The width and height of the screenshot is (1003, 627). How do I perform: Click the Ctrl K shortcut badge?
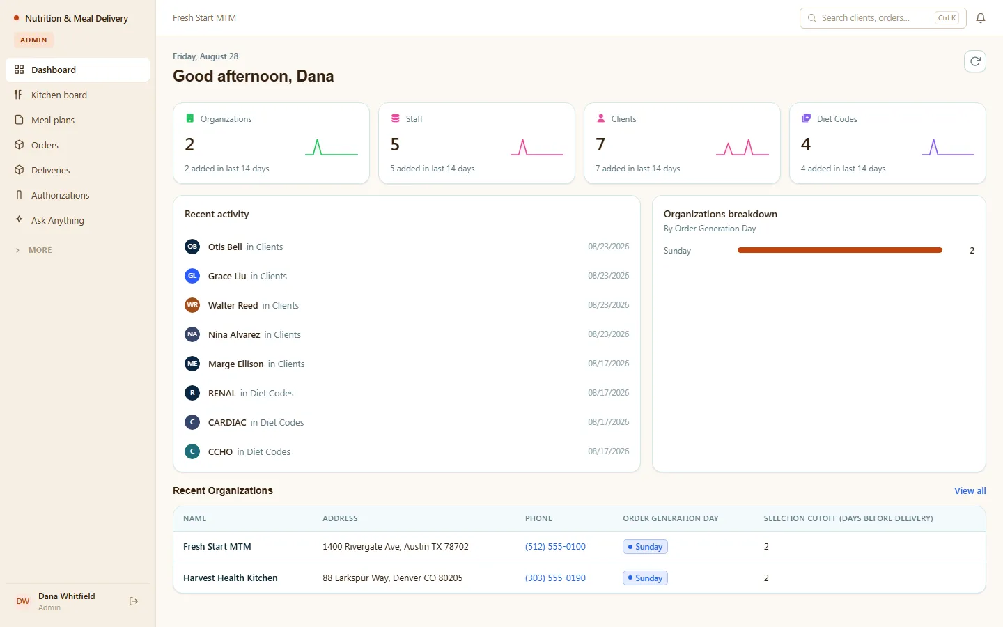pos(947,18)
